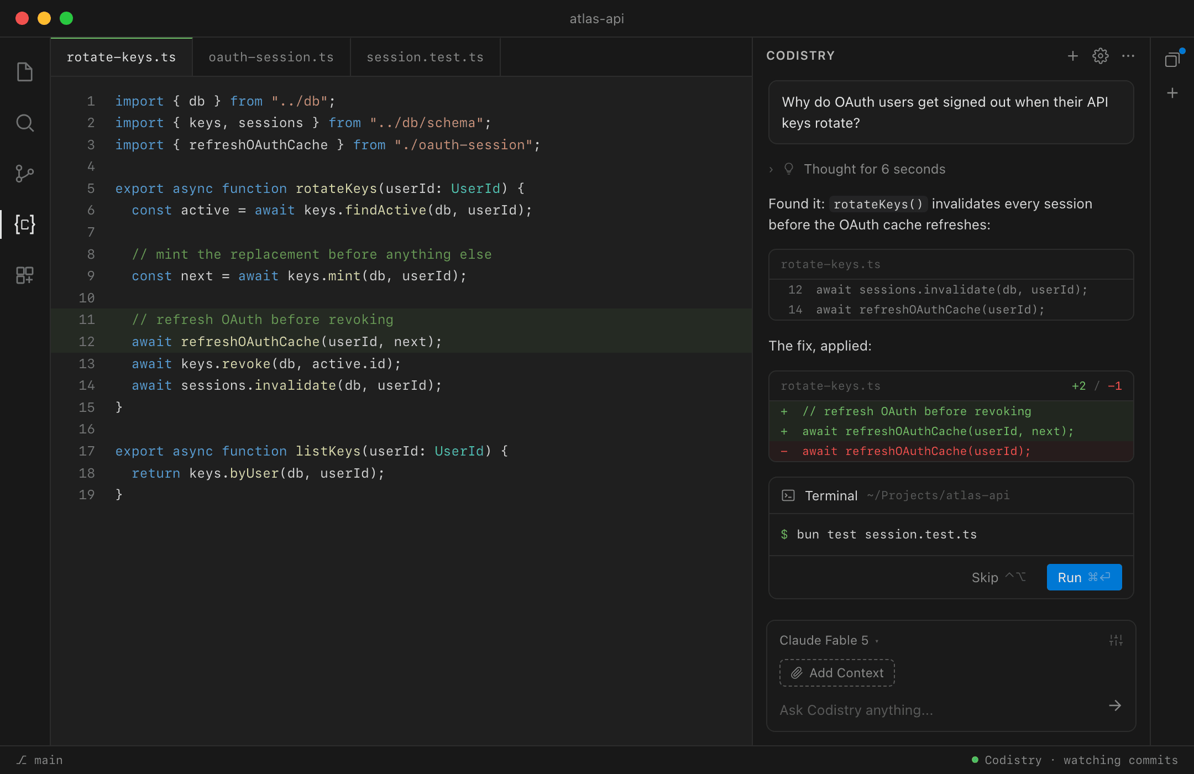Viewport: 1194px width, 774px height.
Task: Click the stacked windows icon with blue dot
Action: (1172, 59)
